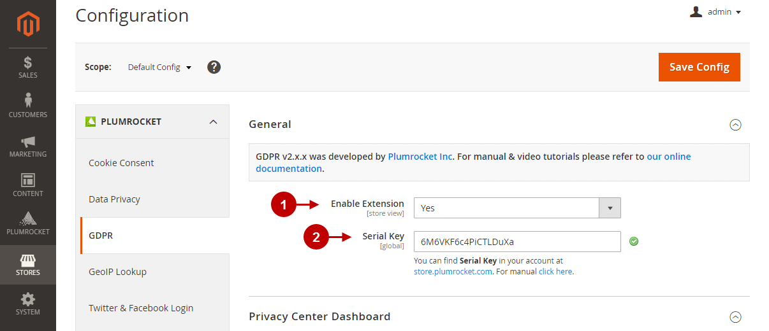Toggle the Privacy Center Dashboard section
This screenshot has width=769, height=331.
(735, 316)
